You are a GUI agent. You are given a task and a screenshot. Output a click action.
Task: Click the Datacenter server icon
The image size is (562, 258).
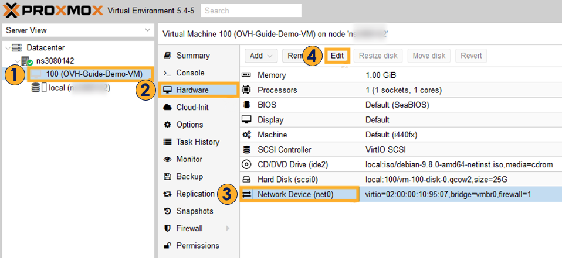click(17, 47)
